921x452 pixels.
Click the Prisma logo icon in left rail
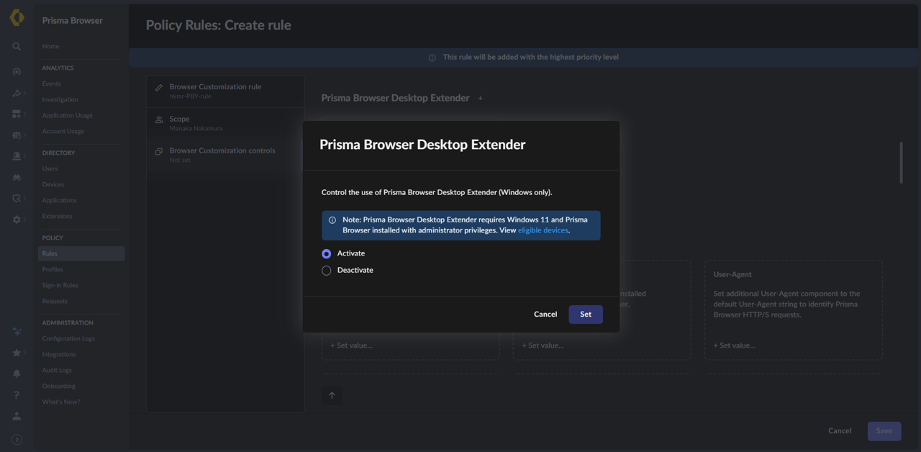pos(17,17)
